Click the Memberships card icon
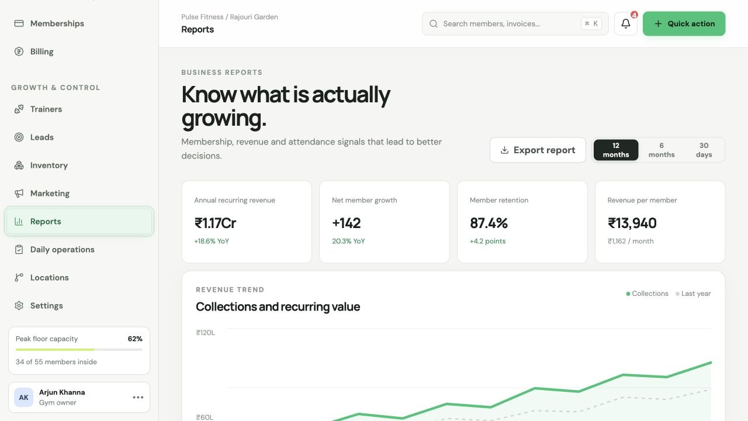The width and height of the screenshot is (748, 421). [x=19, y=23]
